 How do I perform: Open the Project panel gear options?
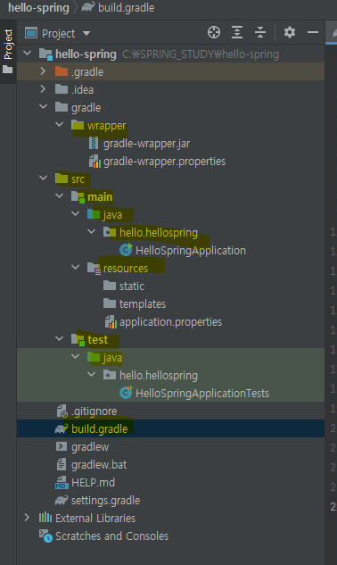pyautogui.click(x=290, y=32)
